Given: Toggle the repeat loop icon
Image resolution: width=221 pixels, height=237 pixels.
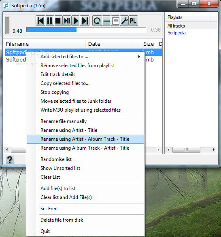Looking at the screenshot, I should tap(97, 21).
